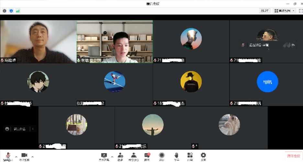Leave the meeting with the red button
303x162 pixels.
294,156
